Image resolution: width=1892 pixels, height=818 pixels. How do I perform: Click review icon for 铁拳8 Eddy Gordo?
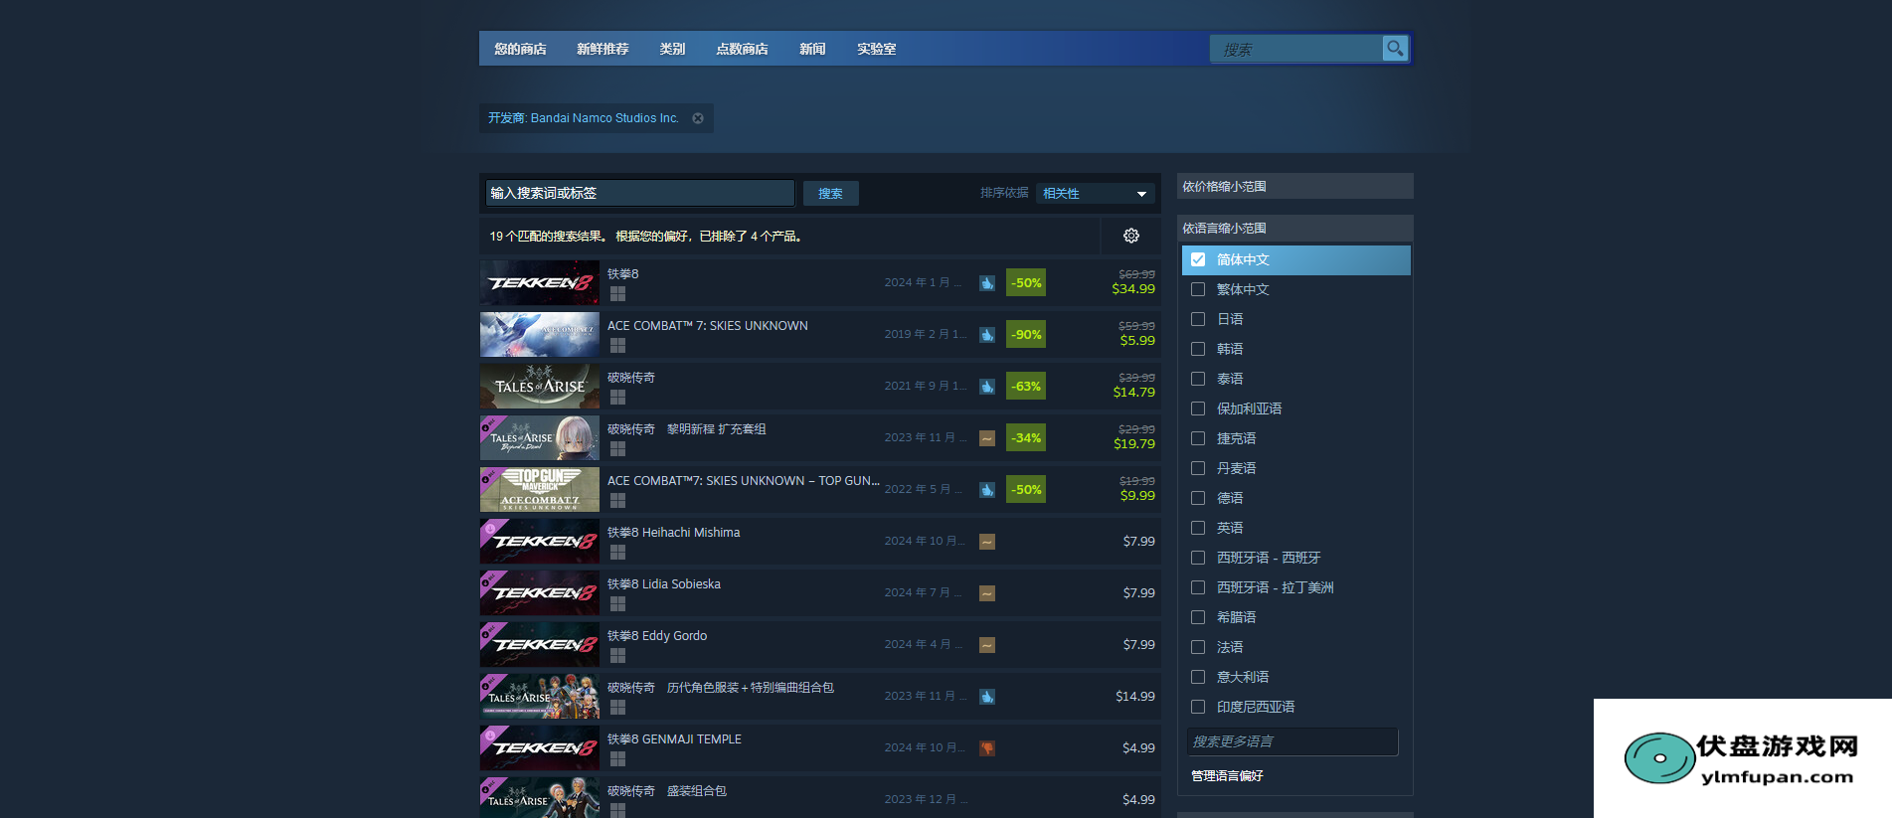click(987, 645)
